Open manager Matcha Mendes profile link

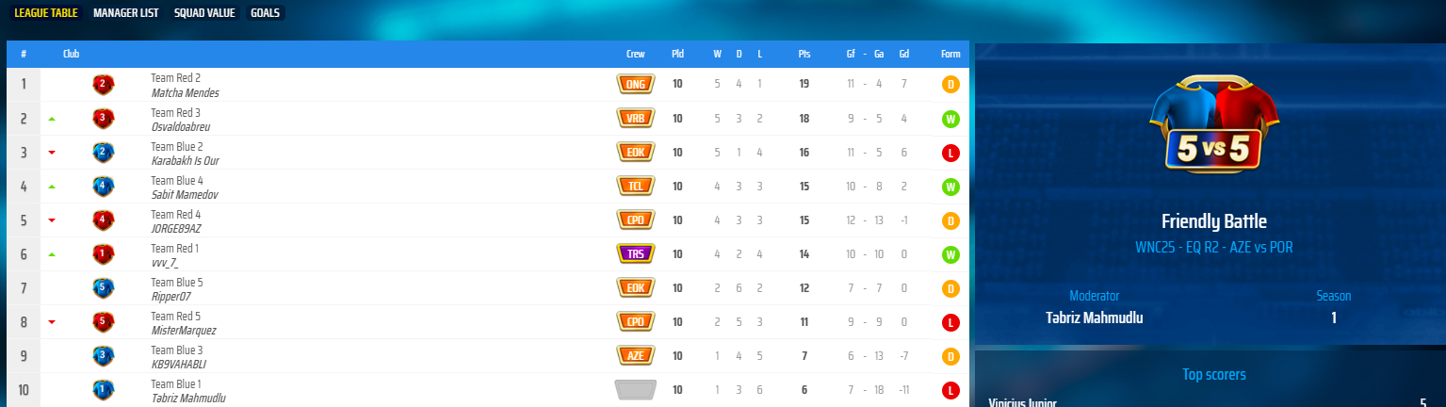click(x=185, y=93)
